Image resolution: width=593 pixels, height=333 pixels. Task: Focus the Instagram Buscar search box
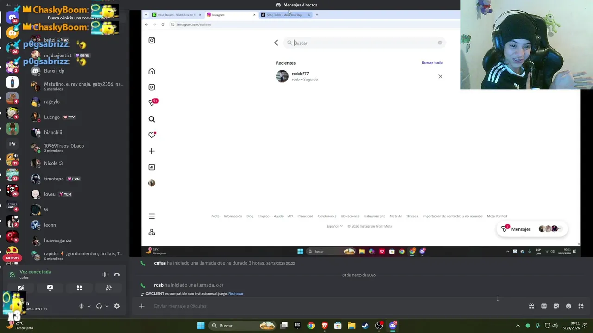click(365, 43)
